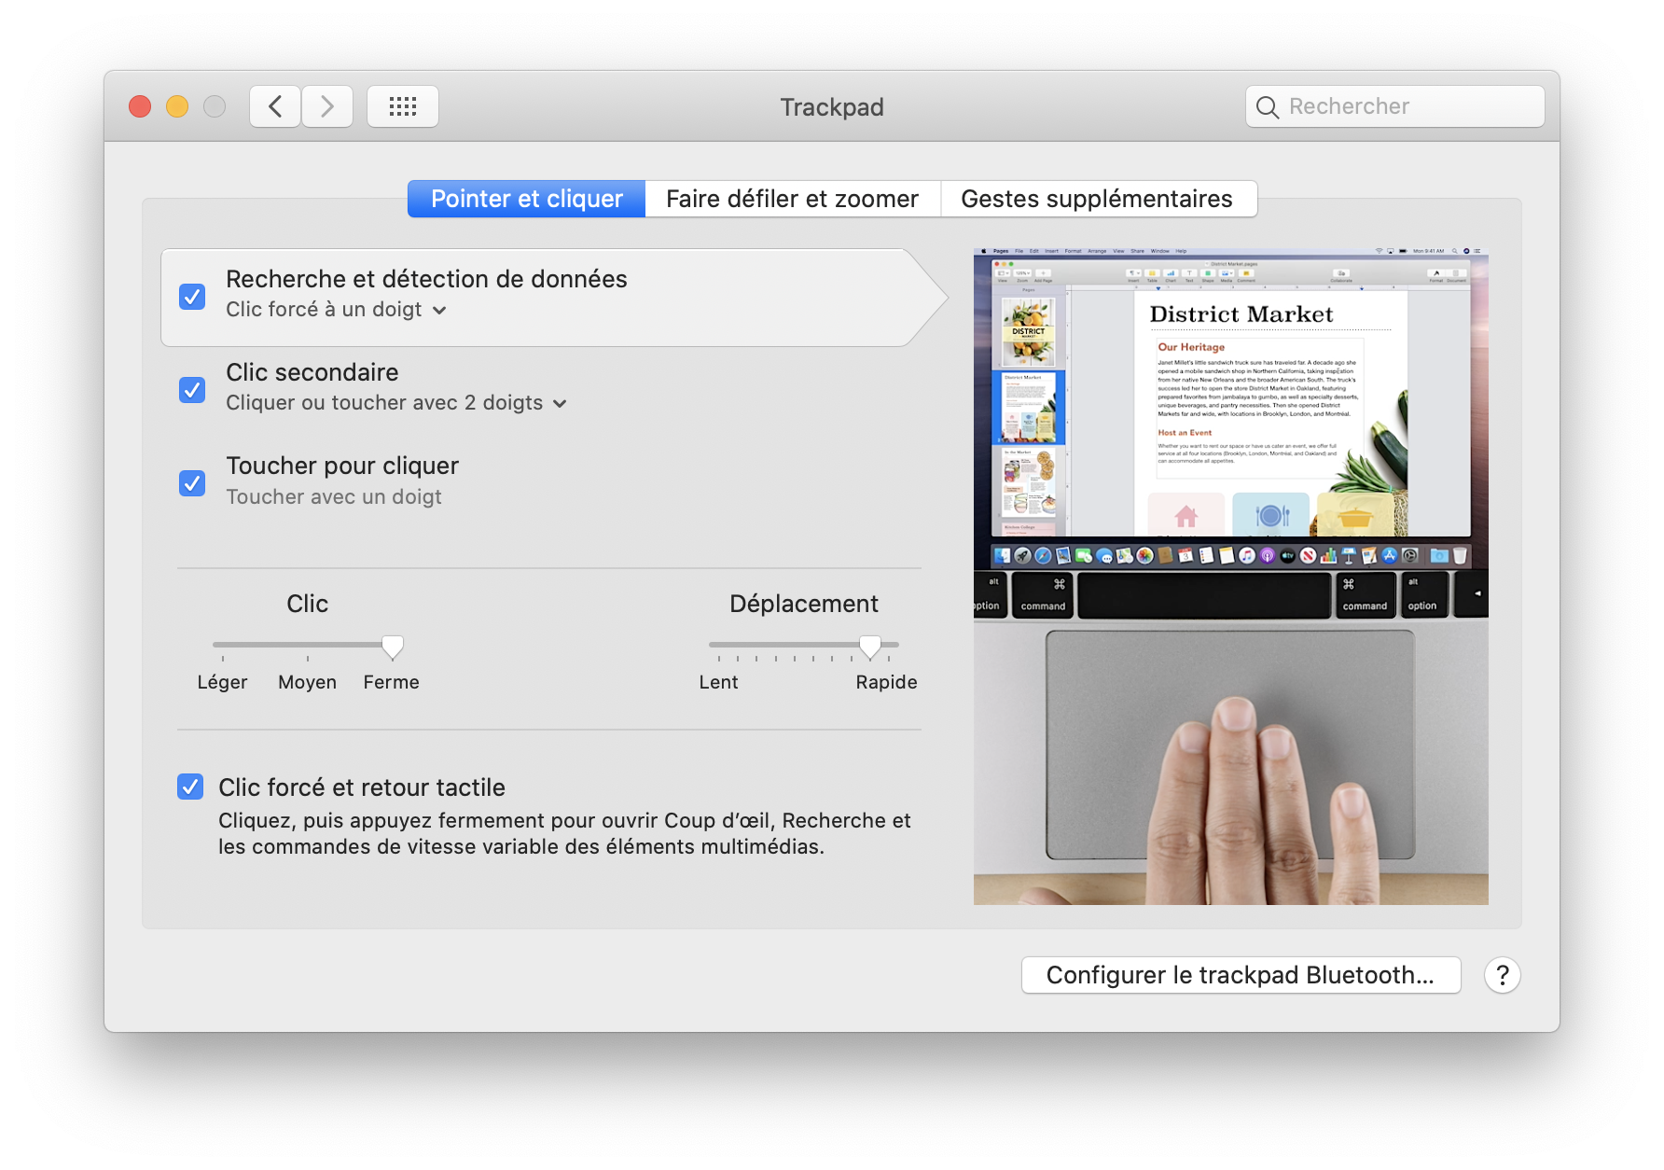Go forward with the right chevron button

tap(327, 106)
